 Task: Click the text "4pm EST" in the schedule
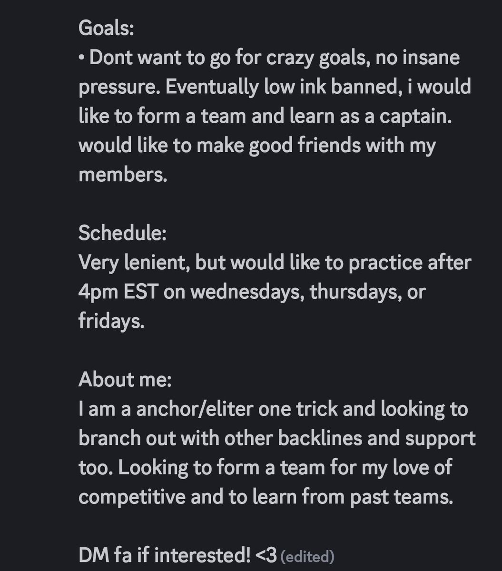(118, 292)
